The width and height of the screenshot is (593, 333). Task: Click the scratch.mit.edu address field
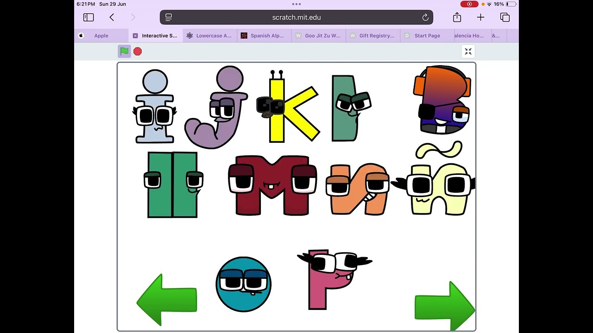(296, 18)
